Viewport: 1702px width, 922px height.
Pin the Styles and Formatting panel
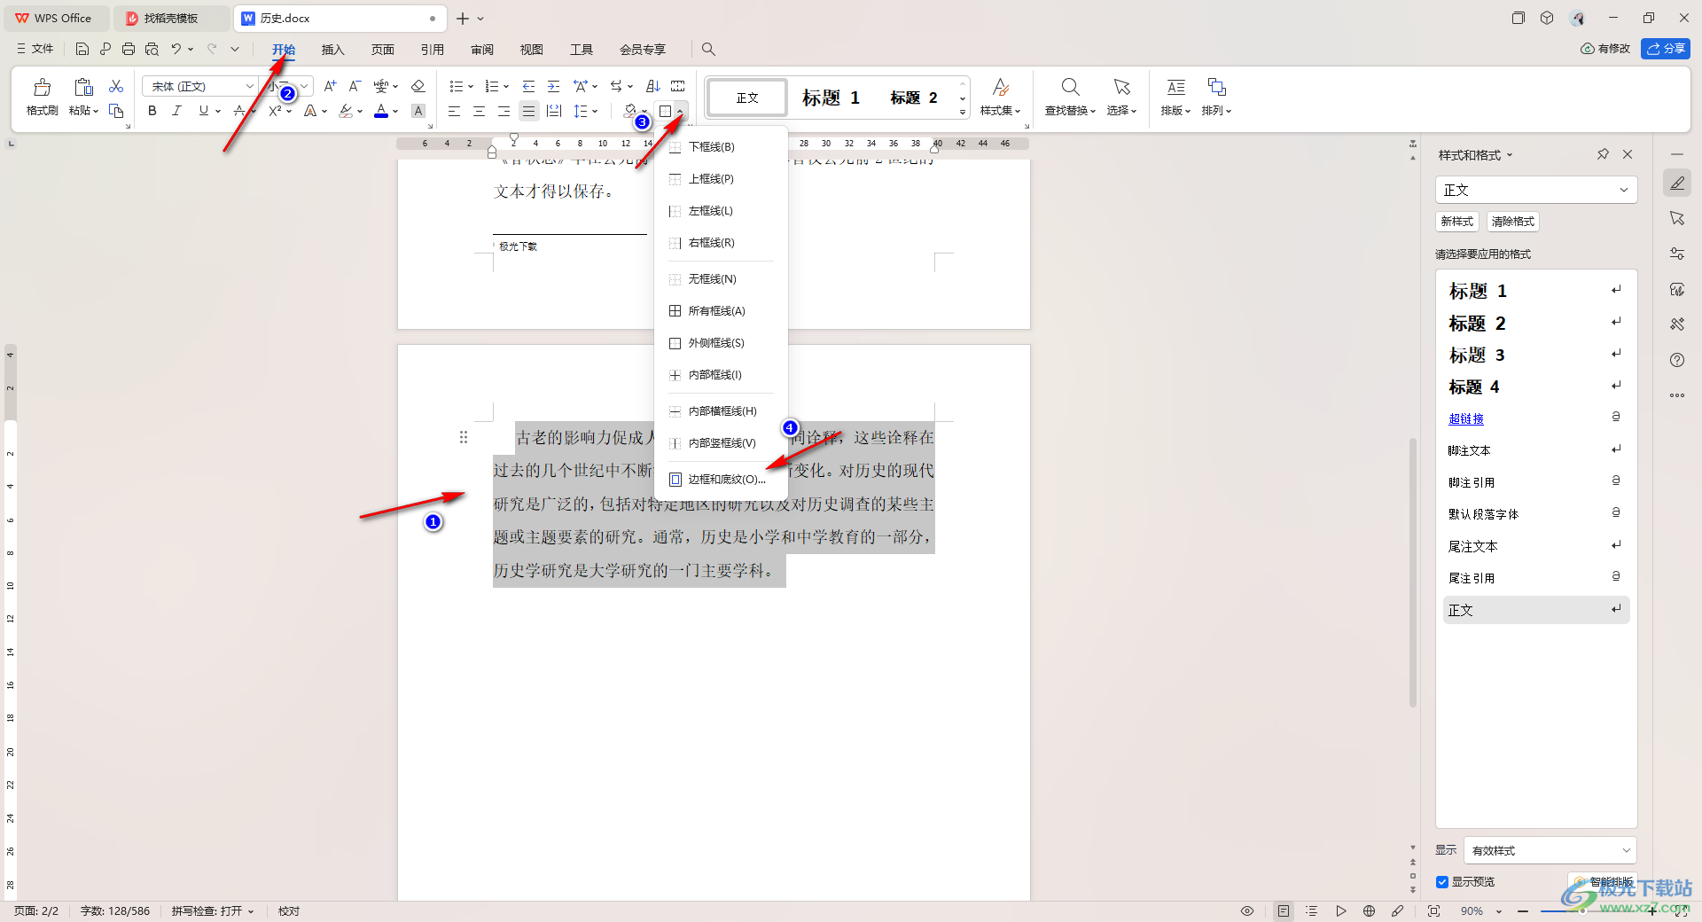pos(1603,154)
